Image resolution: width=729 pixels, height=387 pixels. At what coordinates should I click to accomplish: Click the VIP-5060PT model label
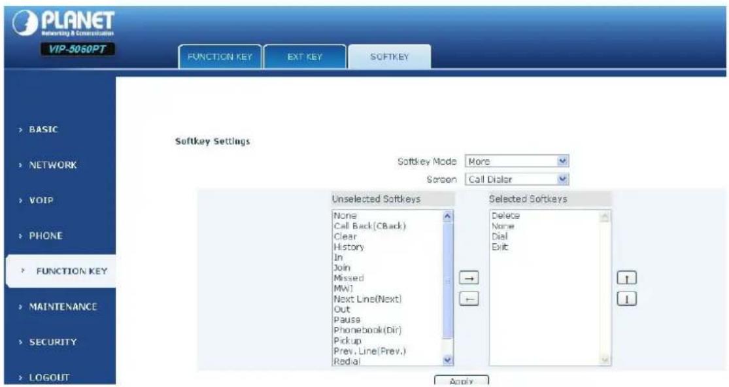click(77, 49)
